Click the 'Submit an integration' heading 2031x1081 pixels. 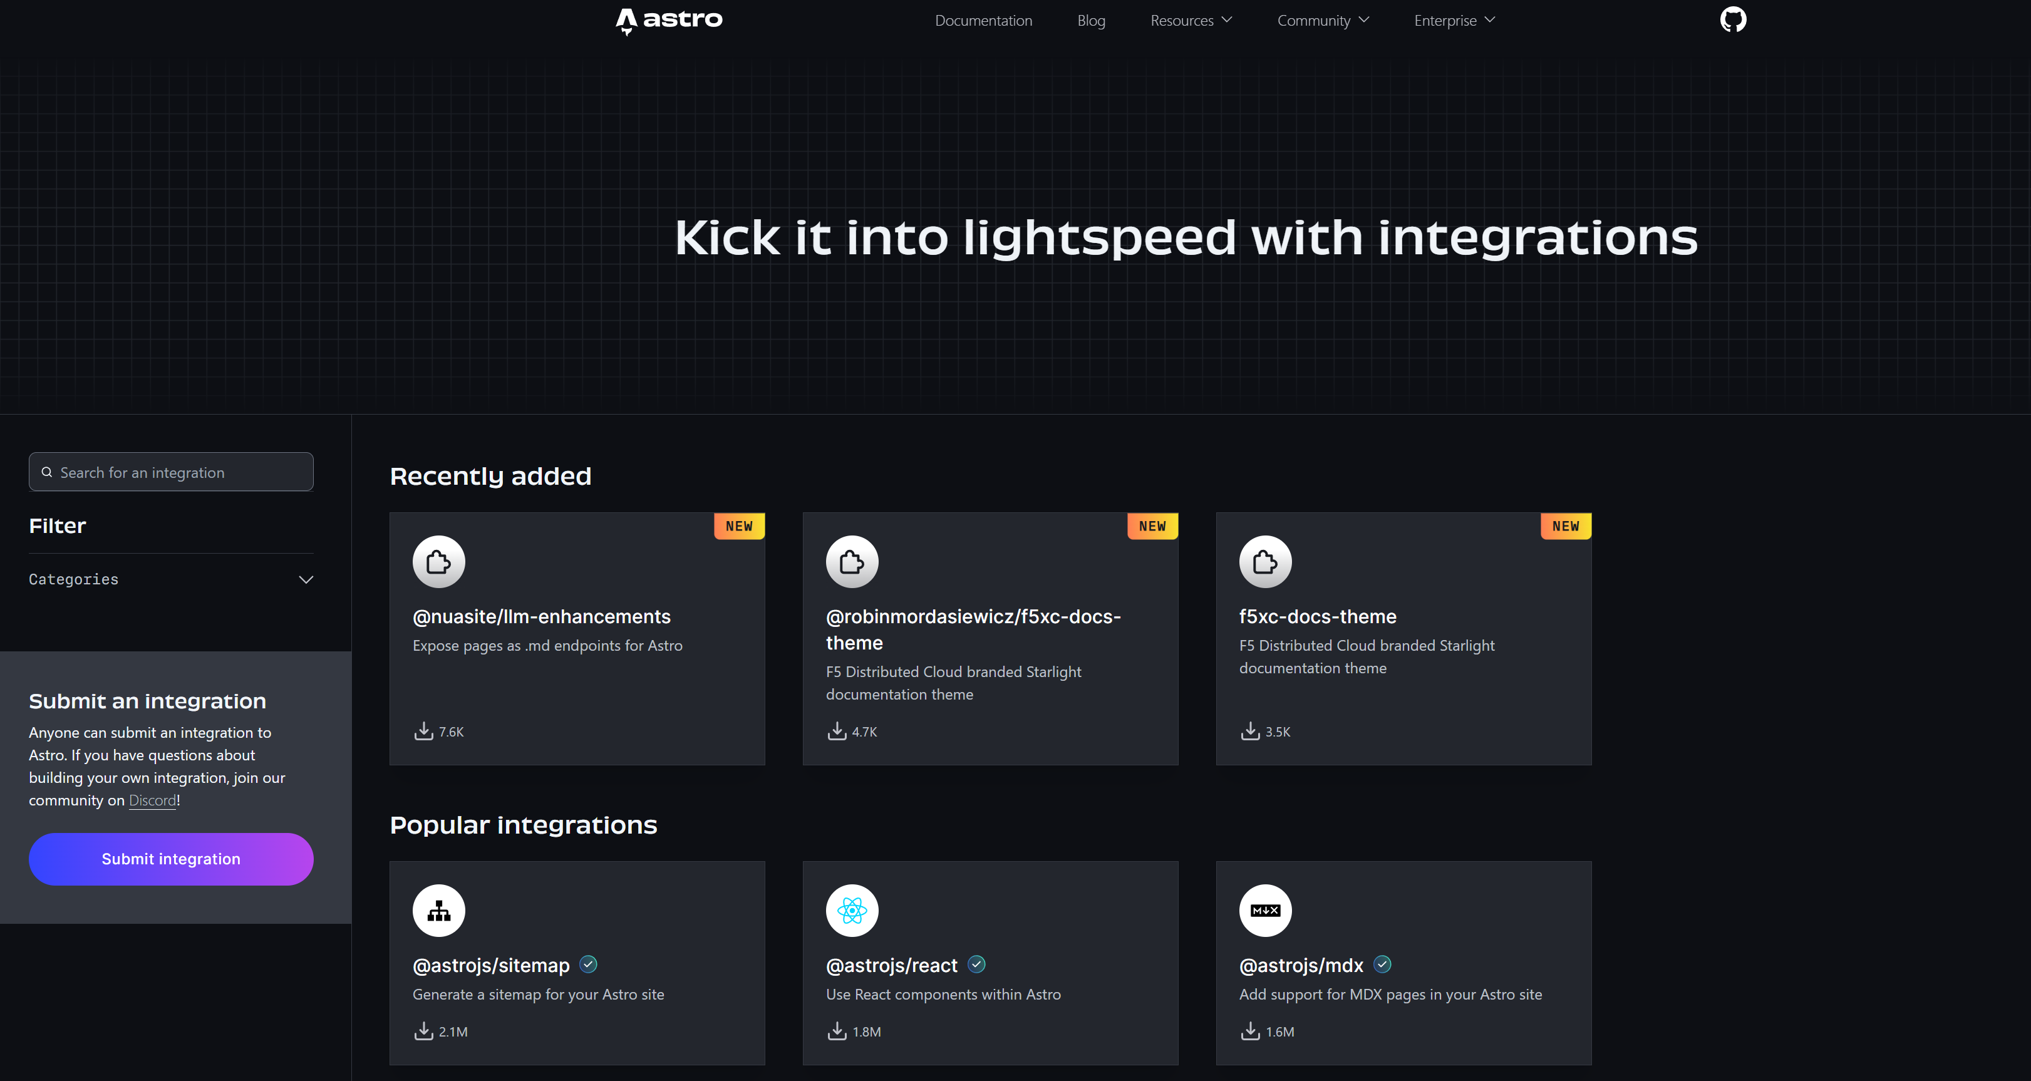[x=147, y=701]
